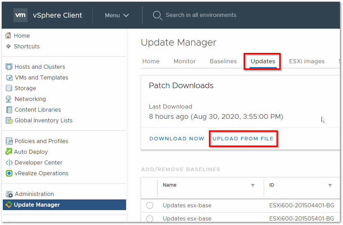Click the Global Inventory Lists icon
The width and height of the screenshot is (343, 225).
9,120
